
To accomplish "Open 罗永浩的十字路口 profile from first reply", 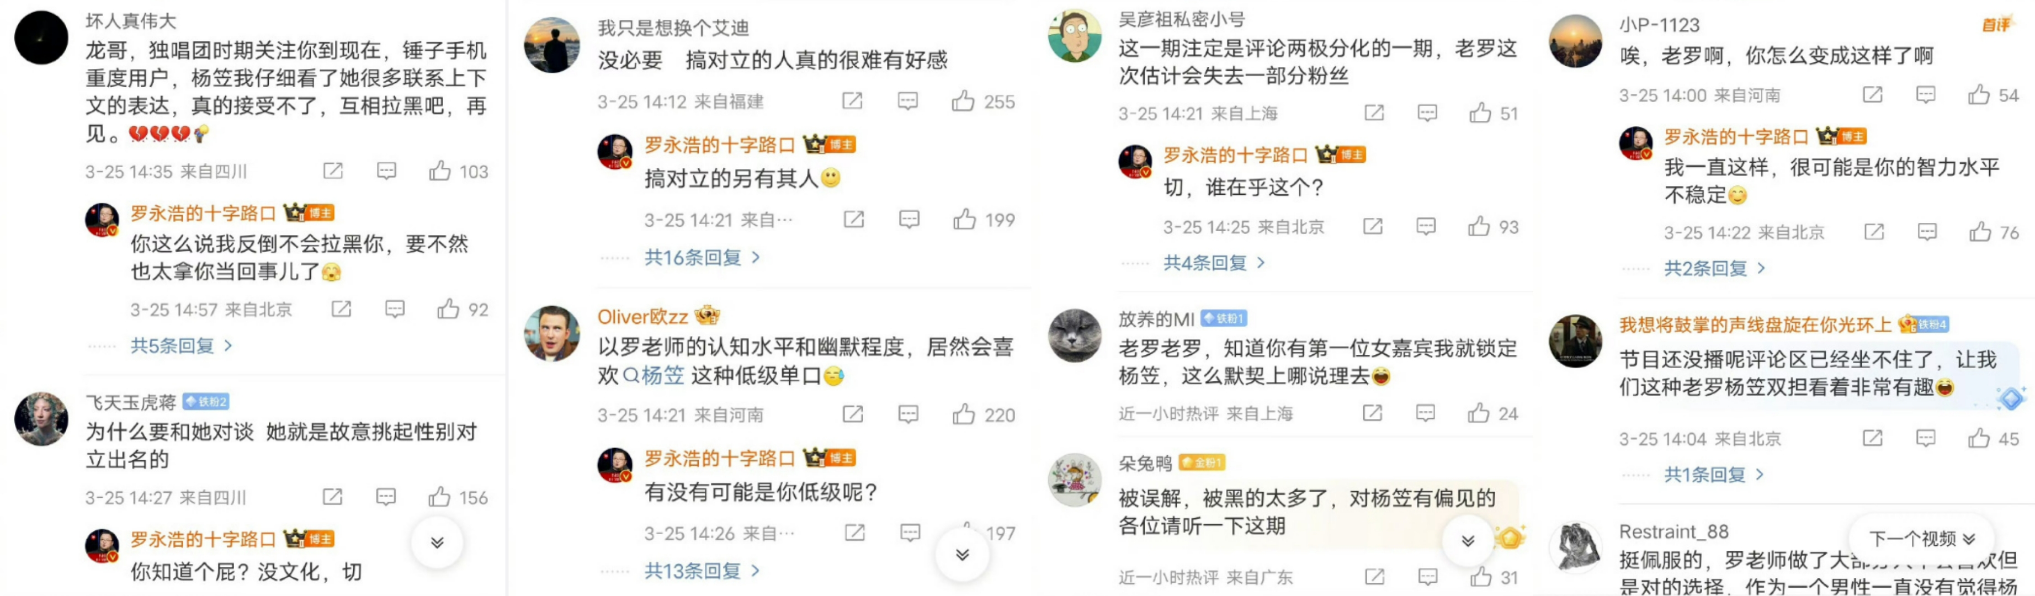I will (203, 213).
